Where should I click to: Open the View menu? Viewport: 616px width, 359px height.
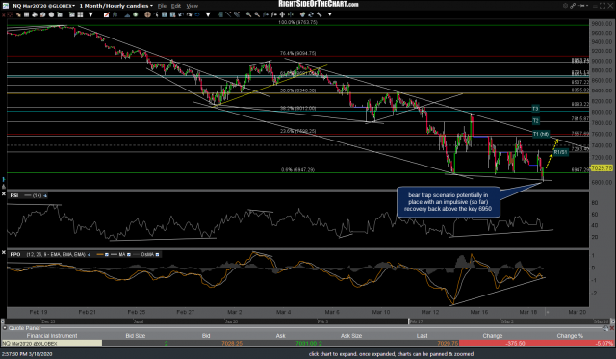click(192, 6)
